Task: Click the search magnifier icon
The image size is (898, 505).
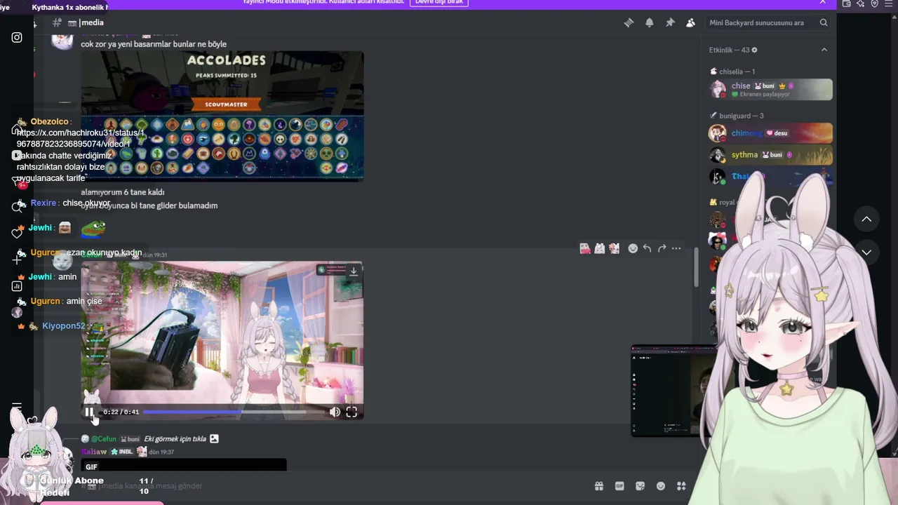Action: 824,22
